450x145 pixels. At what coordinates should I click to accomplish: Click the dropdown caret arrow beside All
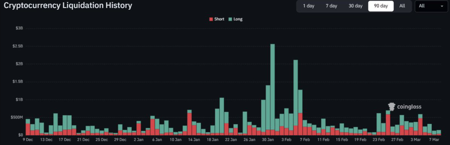[x=442, y=6]
